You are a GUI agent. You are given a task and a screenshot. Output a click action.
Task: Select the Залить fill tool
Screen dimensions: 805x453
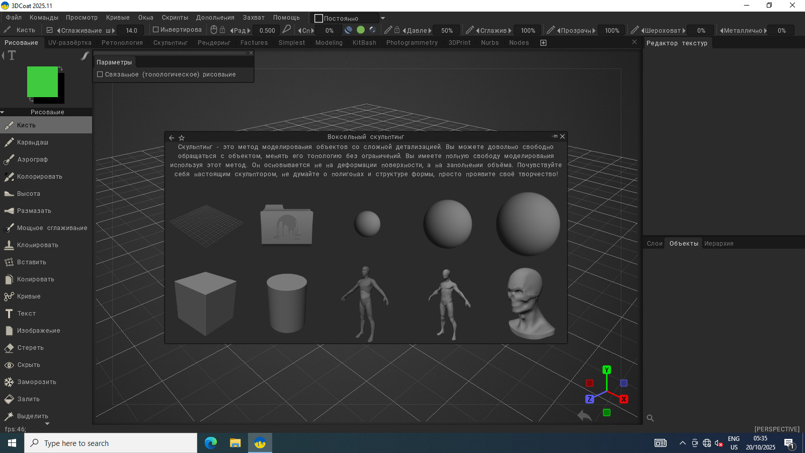pyautogui.click(x=28, y=399)
